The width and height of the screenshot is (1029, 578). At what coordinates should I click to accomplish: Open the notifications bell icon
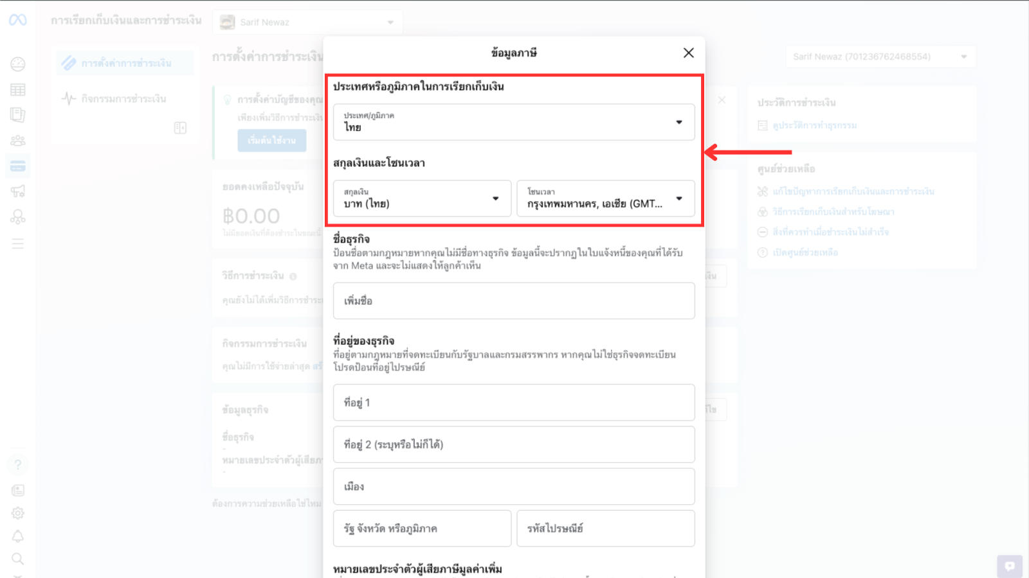click(18, 536)
